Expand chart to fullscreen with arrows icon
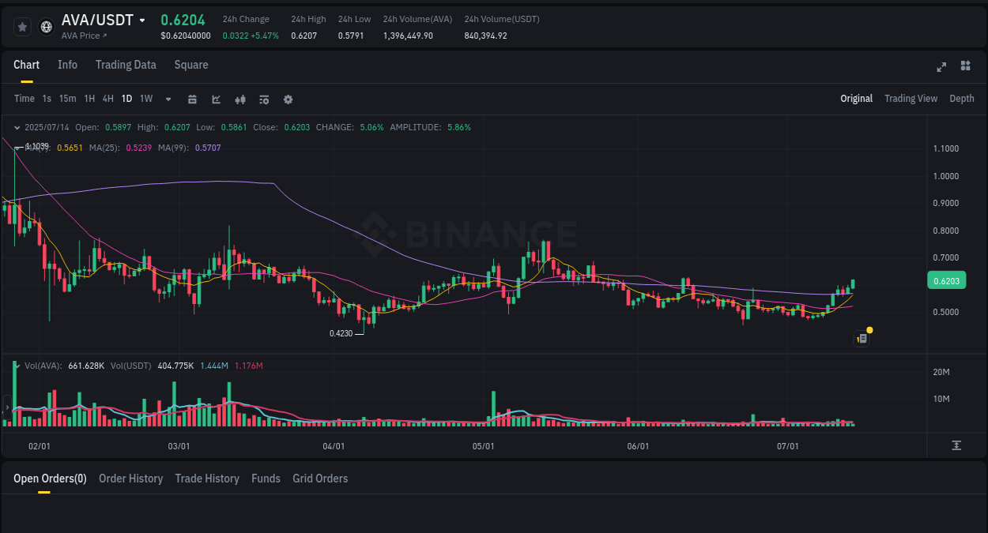988x533 pixels. 941,67
